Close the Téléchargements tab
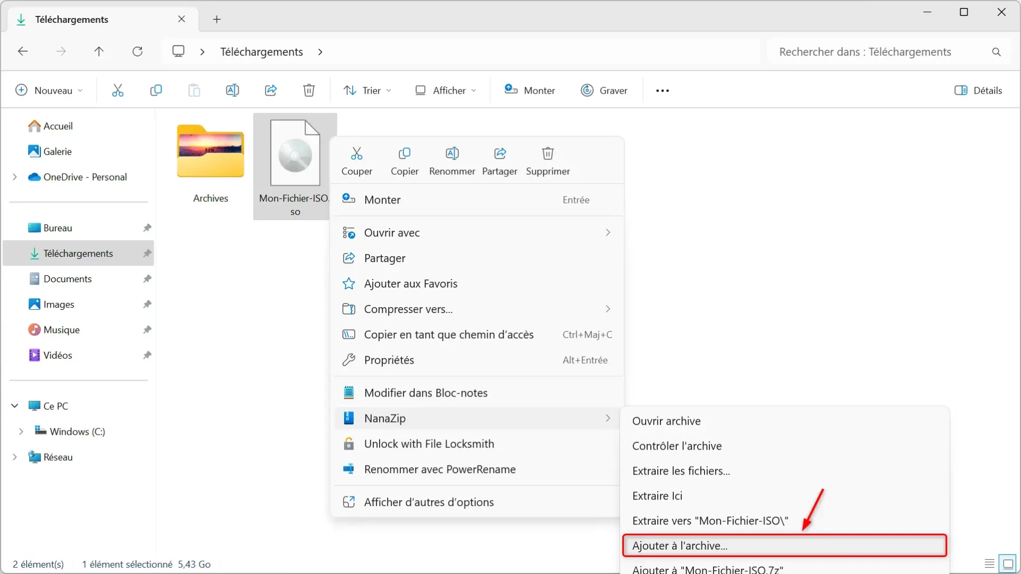This screenshot has height=574, width=1021. tap(181, 19)
